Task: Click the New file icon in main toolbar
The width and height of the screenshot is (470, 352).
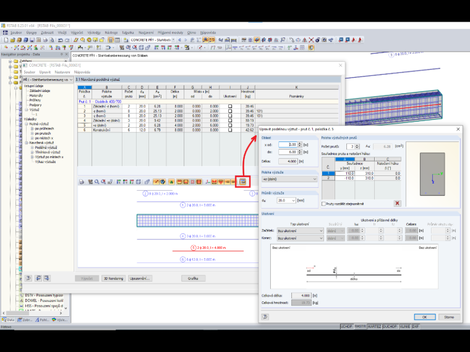Action: 6,40
